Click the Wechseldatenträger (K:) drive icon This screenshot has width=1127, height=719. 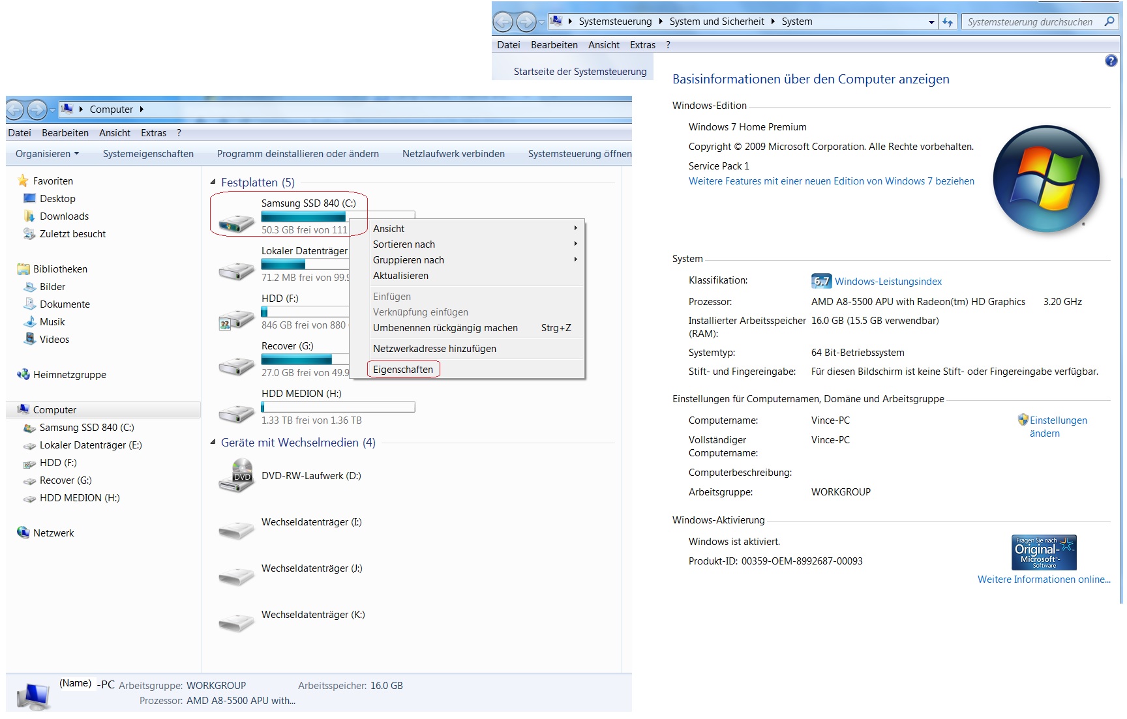pyautogui.click(x=236, y=623)
